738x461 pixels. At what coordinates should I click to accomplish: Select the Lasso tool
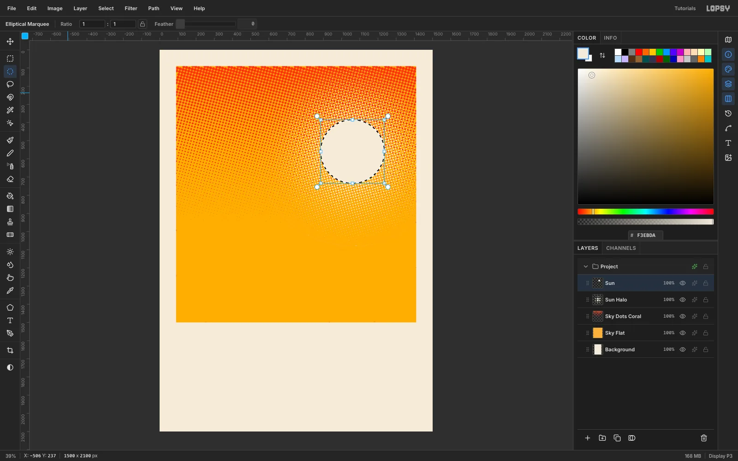point(10,84)
